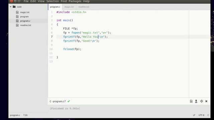Open the Help menu

[86, 1]
